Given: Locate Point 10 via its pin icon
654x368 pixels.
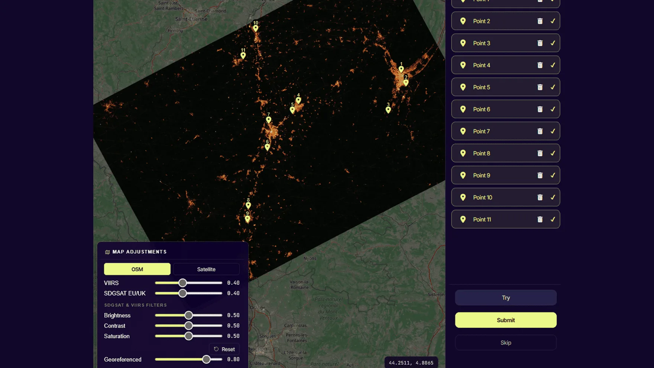Looking at the screenshot, I should pyautogui.click(x=463, y=197).
